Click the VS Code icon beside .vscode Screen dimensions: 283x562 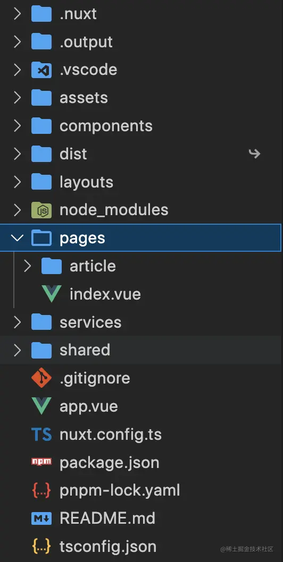pos(41,70)
